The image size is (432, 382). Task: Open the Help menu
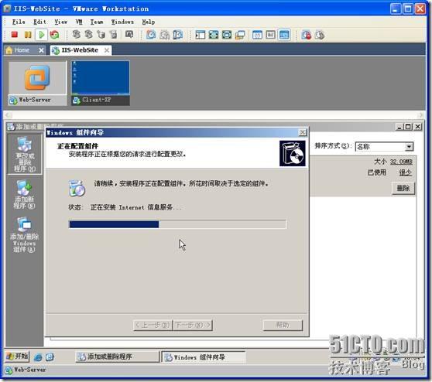pyautogui.click(x=148, y=22)
